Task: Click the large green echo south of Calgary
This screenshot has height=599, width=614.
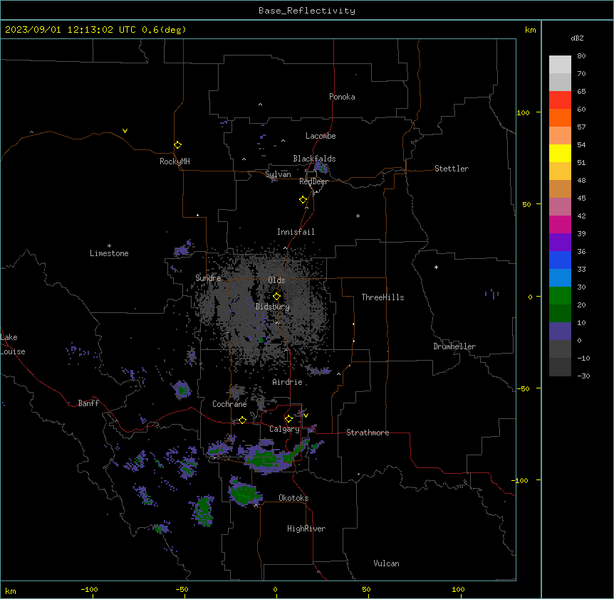Action: click(270, 457)
